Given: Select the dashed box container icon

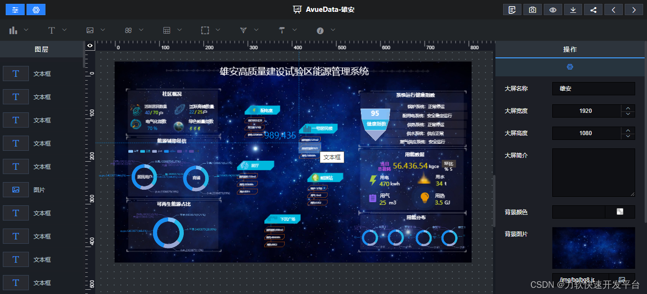Looking at the screenshot, I should point(205,30).
